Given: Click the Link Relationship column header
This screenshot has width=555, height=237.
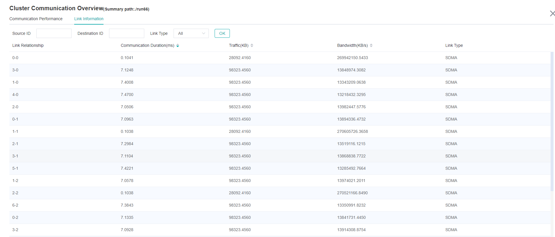Looking at the screenshot, I should click(28, 45).
